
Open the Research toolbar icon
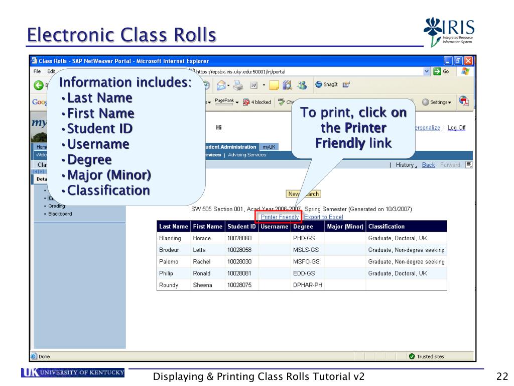tap(287, 85)
